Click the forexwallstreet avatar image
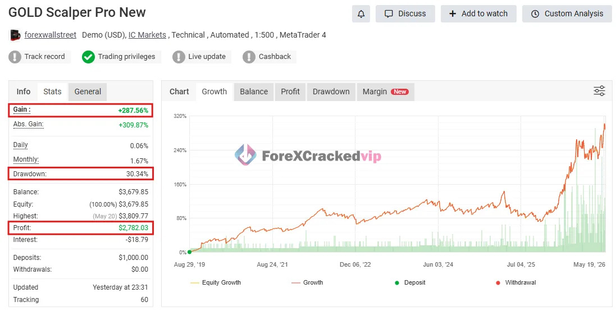The height and width of the screenshot is (311, 616). (15, 35)
